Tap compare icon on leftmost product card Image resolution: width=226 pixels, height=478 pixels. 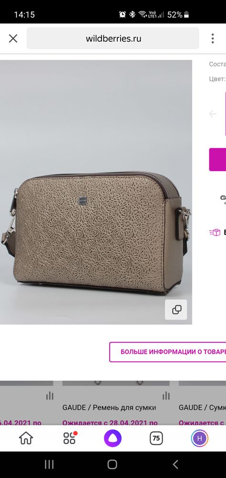point(50,396)
